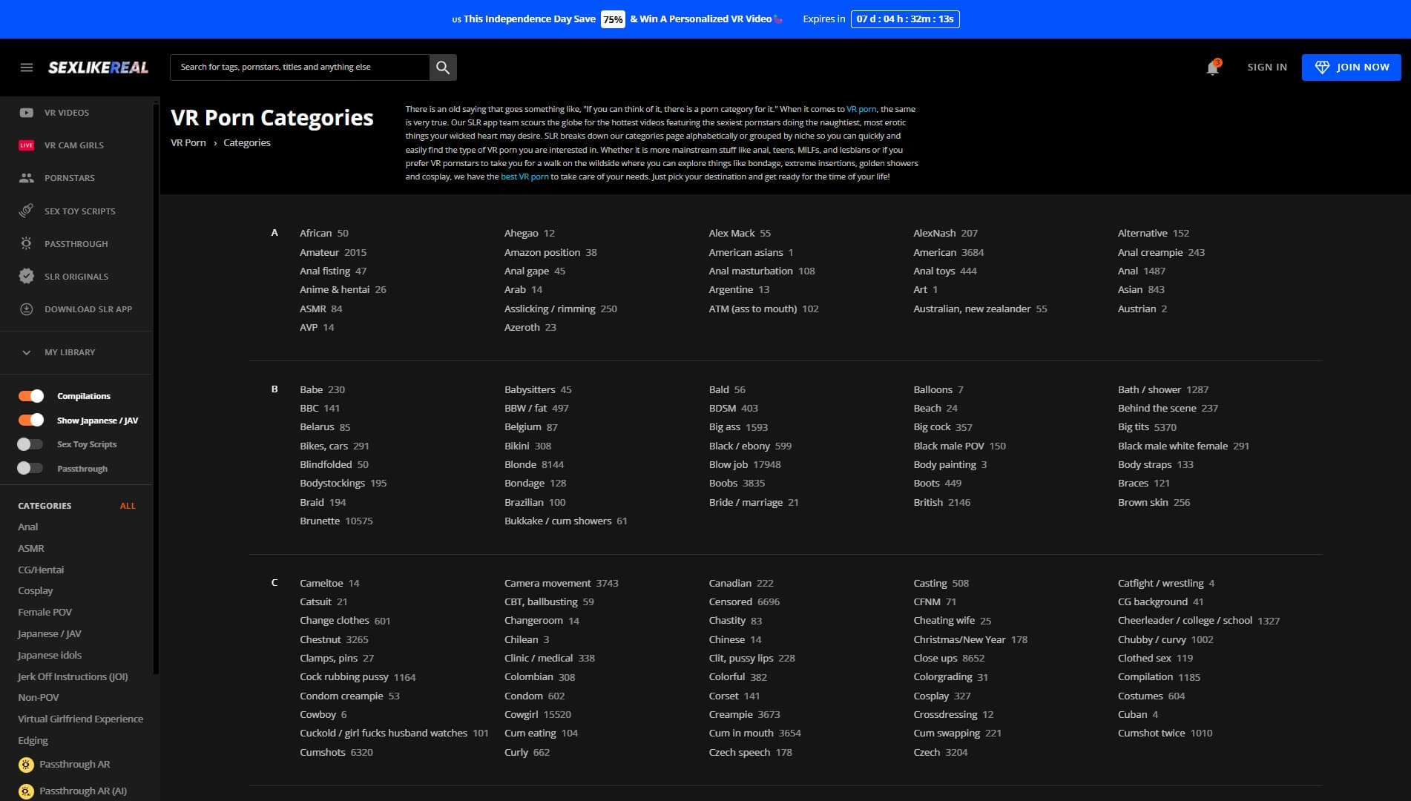
Task: Open the Cheerleader / college / school category
Action: click(1199, 621)
